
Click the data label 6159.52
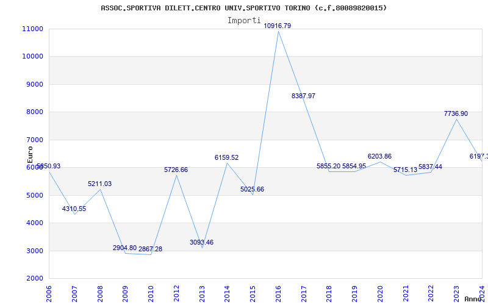tap(226, 157)
